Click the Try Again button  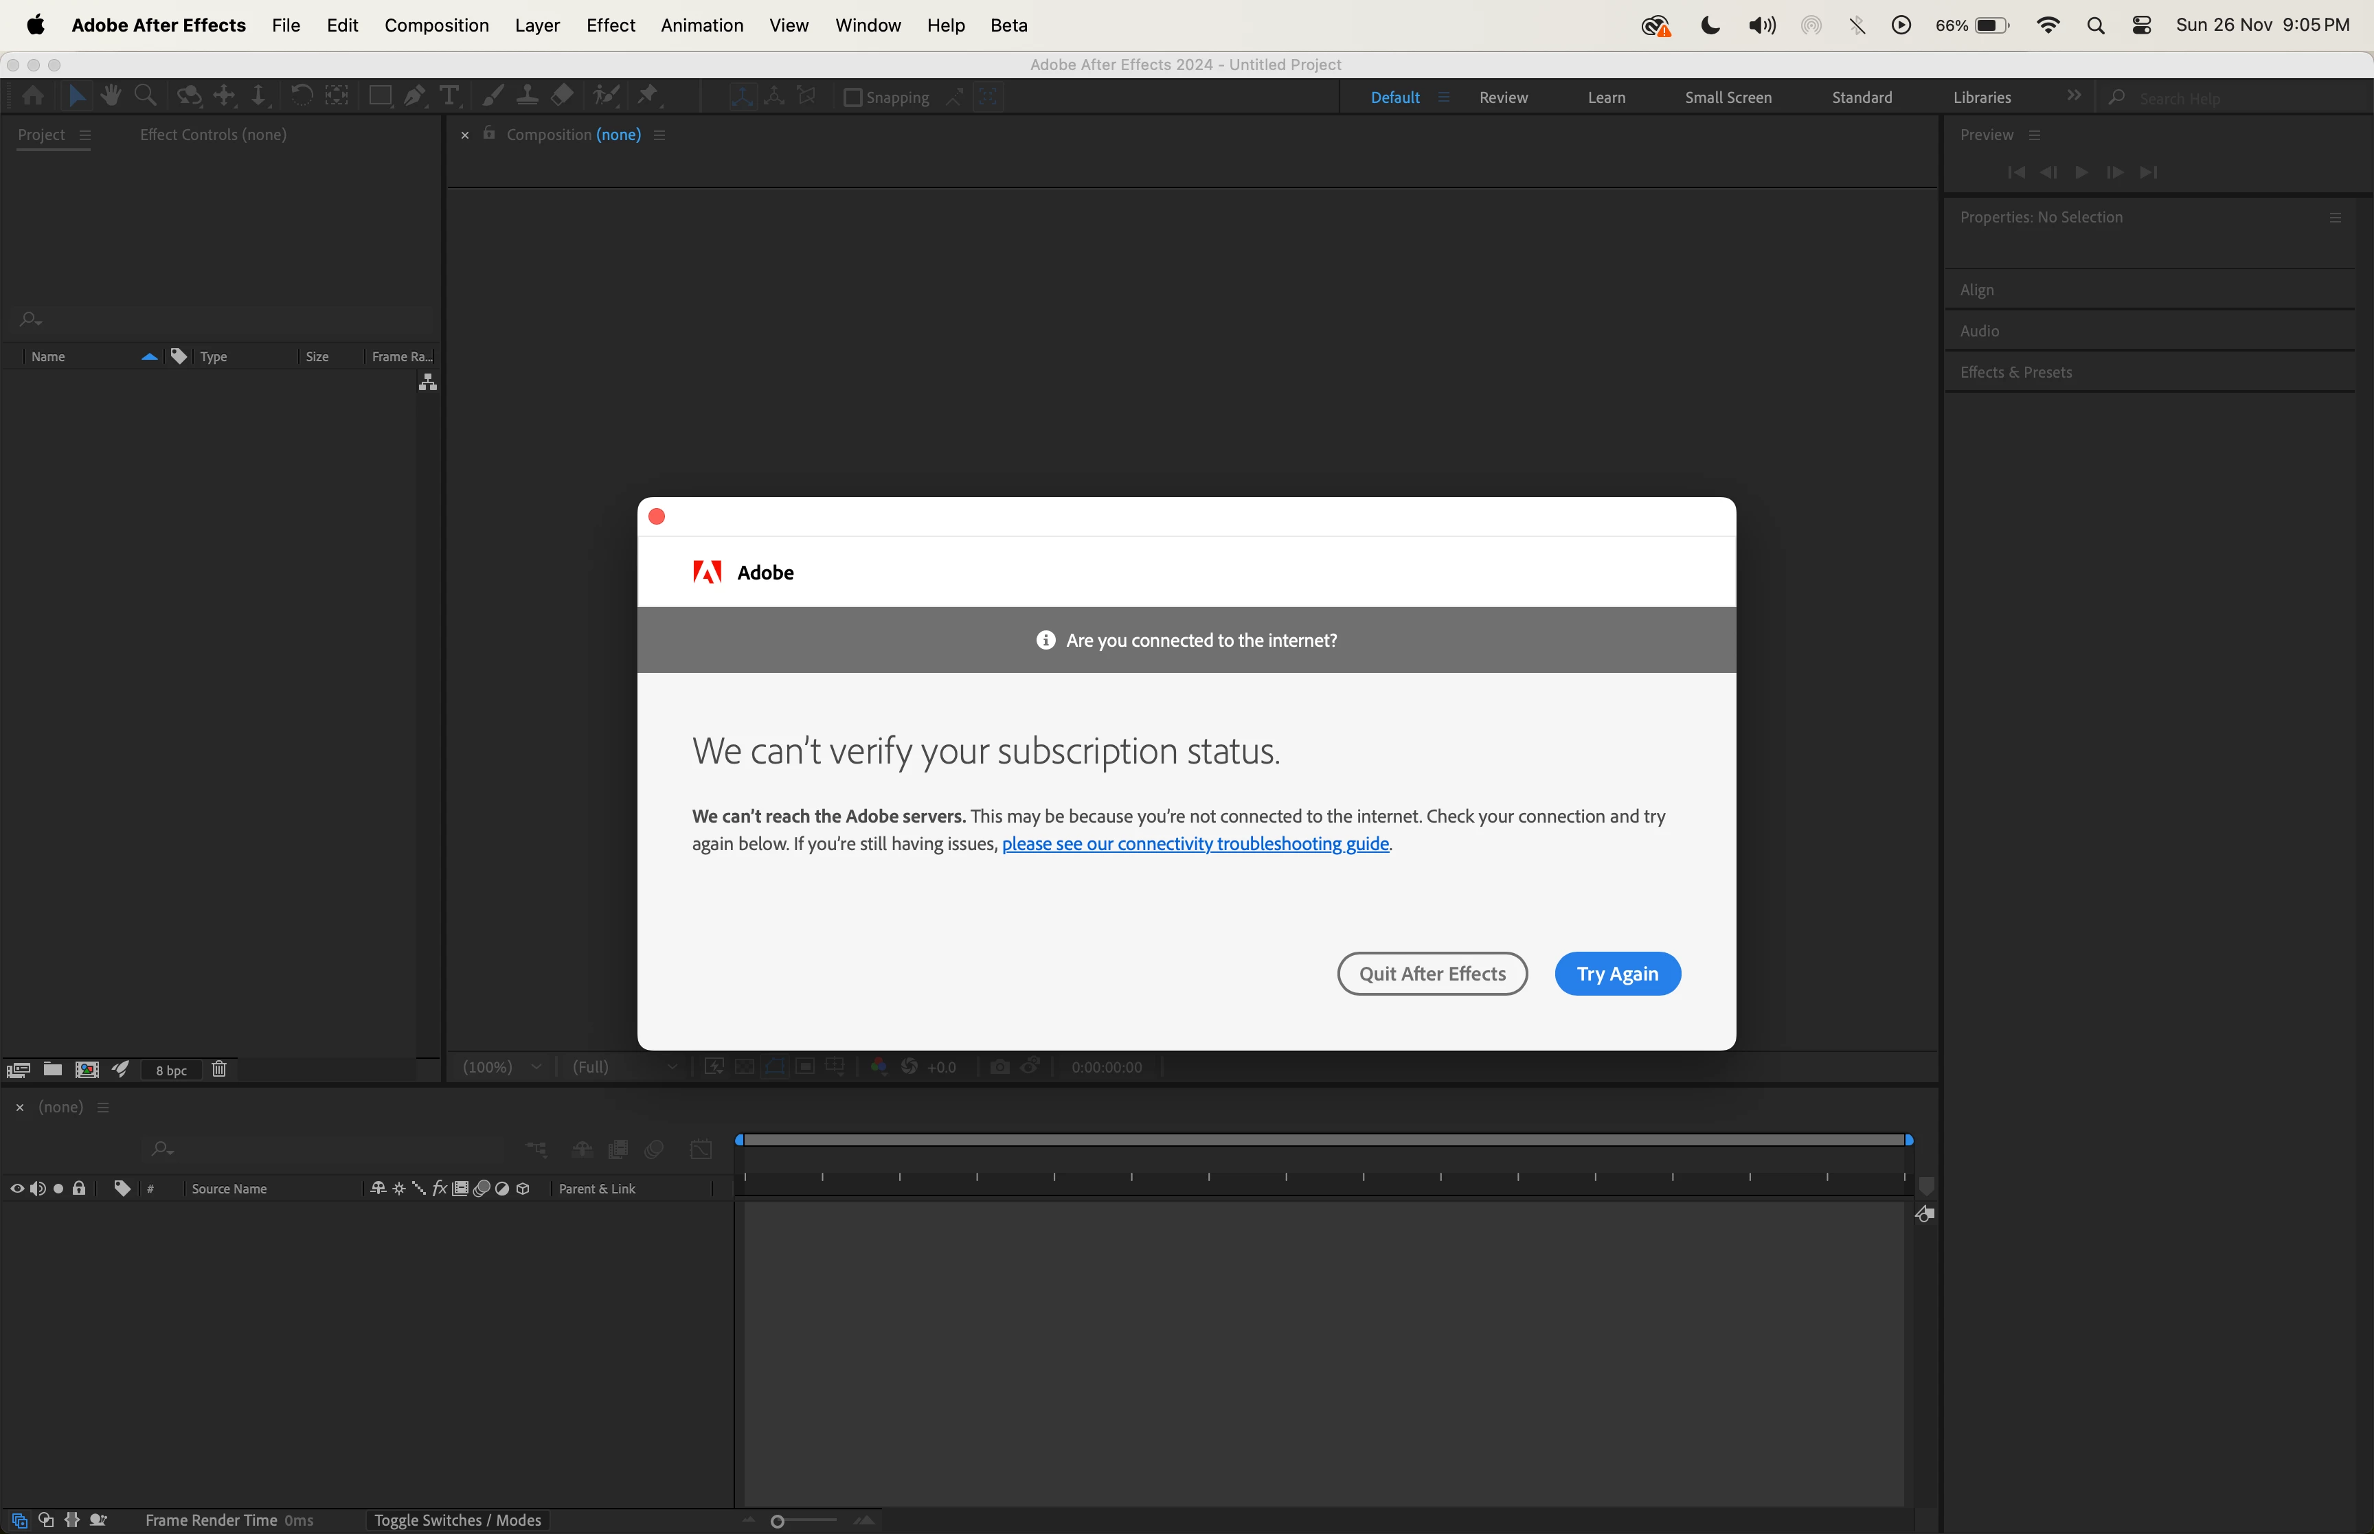1617,973
